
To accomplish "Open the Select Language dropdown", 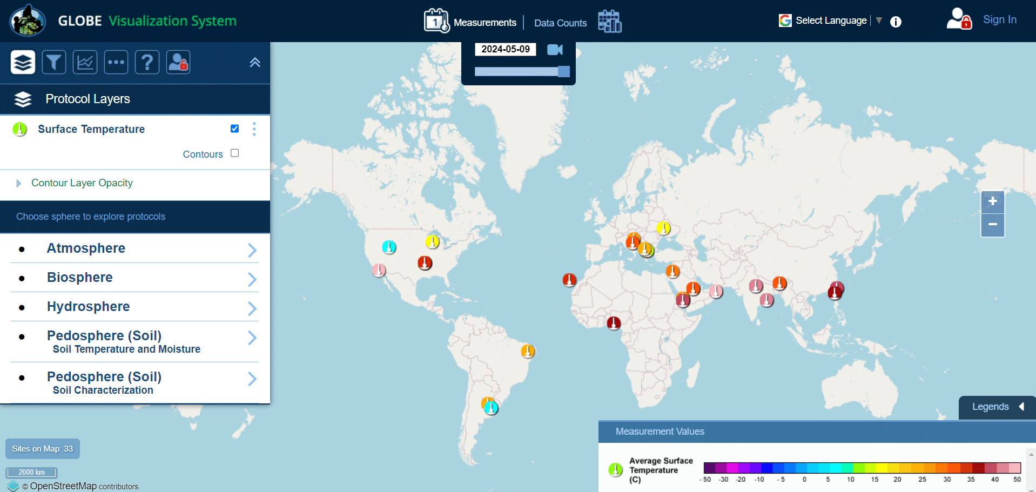I will pyautogui.click(x=831, y=21).
